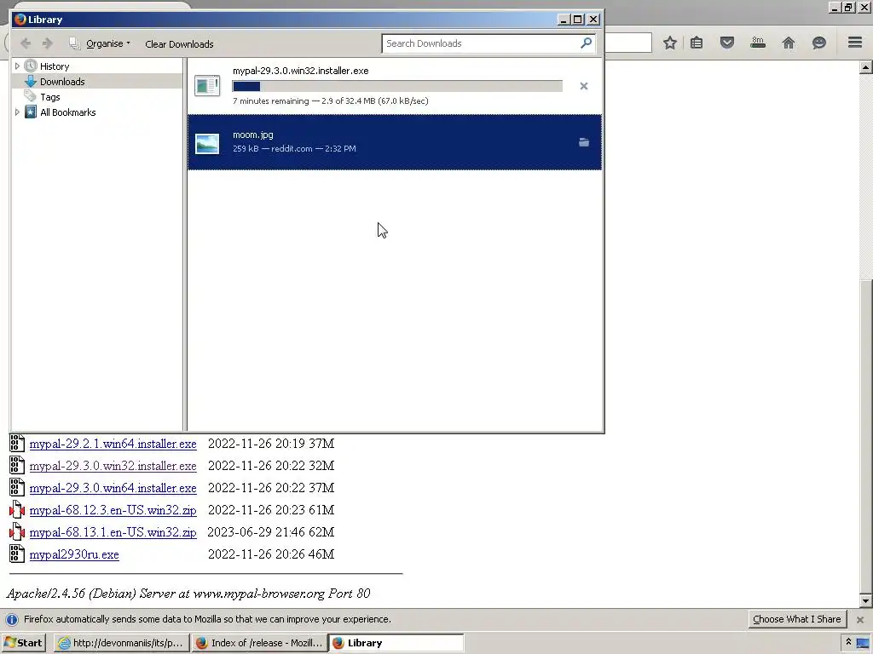Open mypal-29.3.0.win32.installer.exe link on page
Viewport: 873px width, 654px height.
(x=113, y=466)
